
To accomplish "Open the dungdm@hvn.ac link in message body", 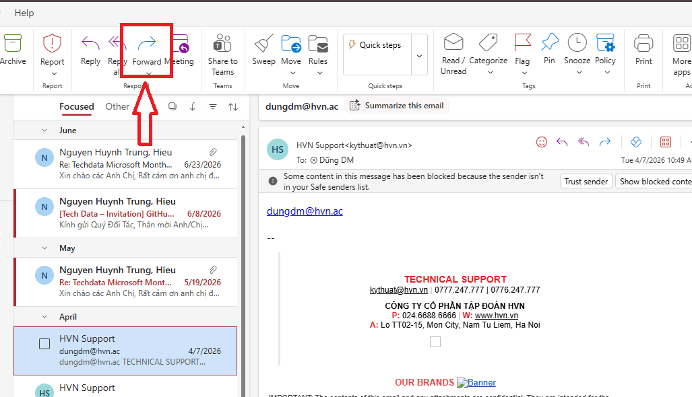I will [x=305, y=211].
